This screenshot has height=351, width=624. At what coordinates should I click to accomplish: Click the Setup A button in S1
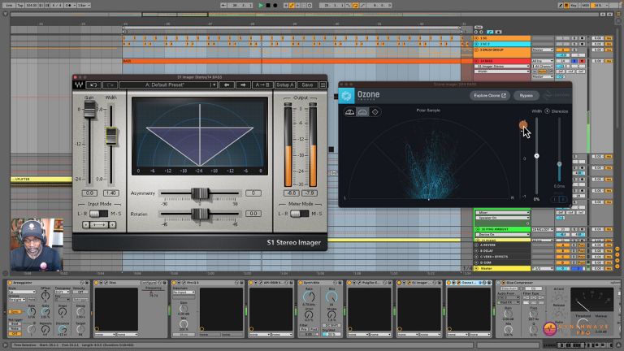(285, 84)
